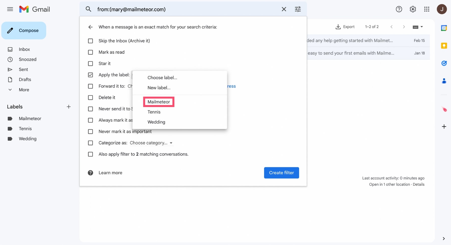The height and width of the screenshot is (245, 451).
Task: Open the search options slider icon
Action: click(x=298, y=9)
